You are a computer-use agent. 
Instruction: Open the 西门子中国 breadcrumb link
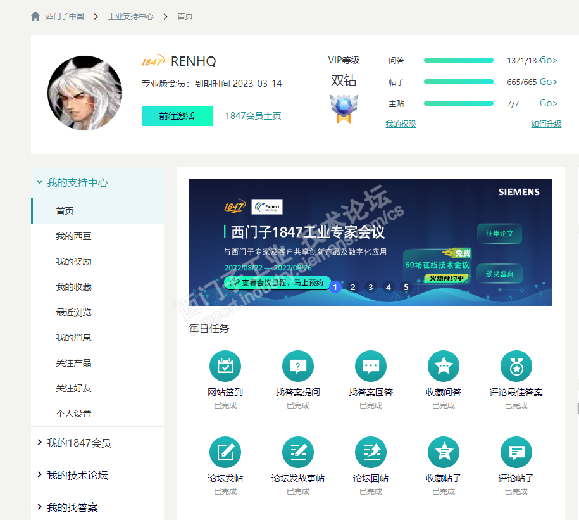click(65, 16)
